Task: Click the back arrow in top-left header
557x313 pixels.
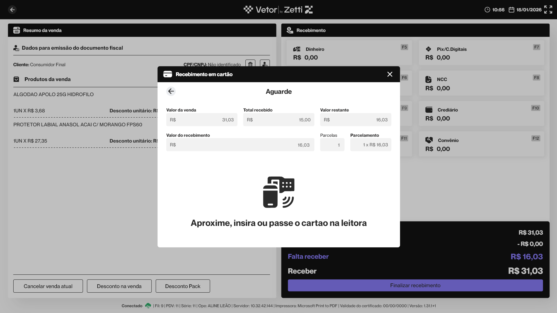Action: [x=12, y=10]
